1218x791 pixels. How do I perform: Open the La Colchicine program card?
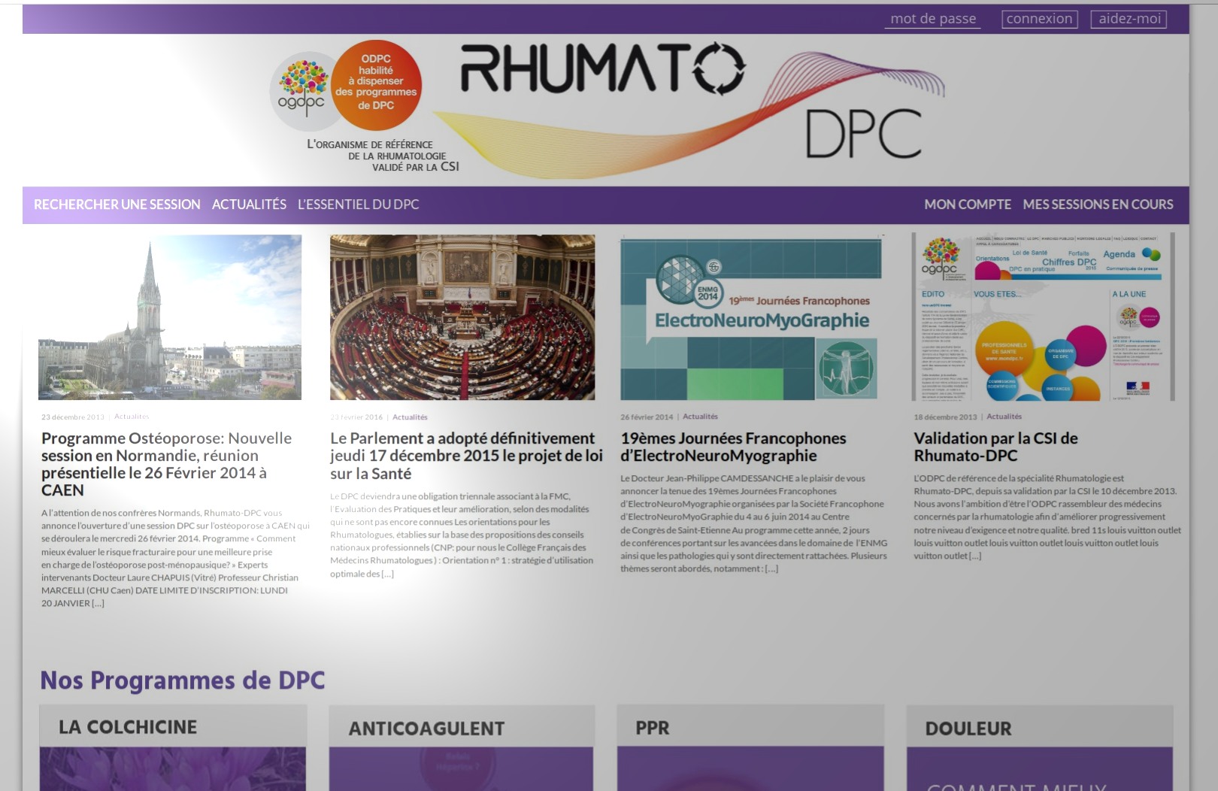point(173,747)
